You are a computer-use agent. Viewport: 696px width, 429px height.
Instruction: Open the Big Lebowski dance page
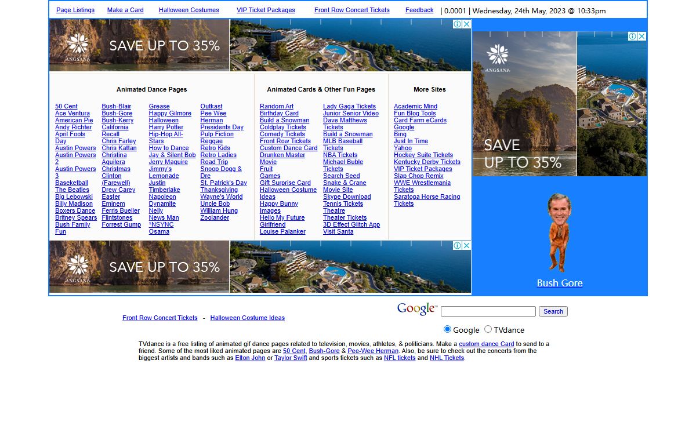pyautogui.click(x=74, y=197)
